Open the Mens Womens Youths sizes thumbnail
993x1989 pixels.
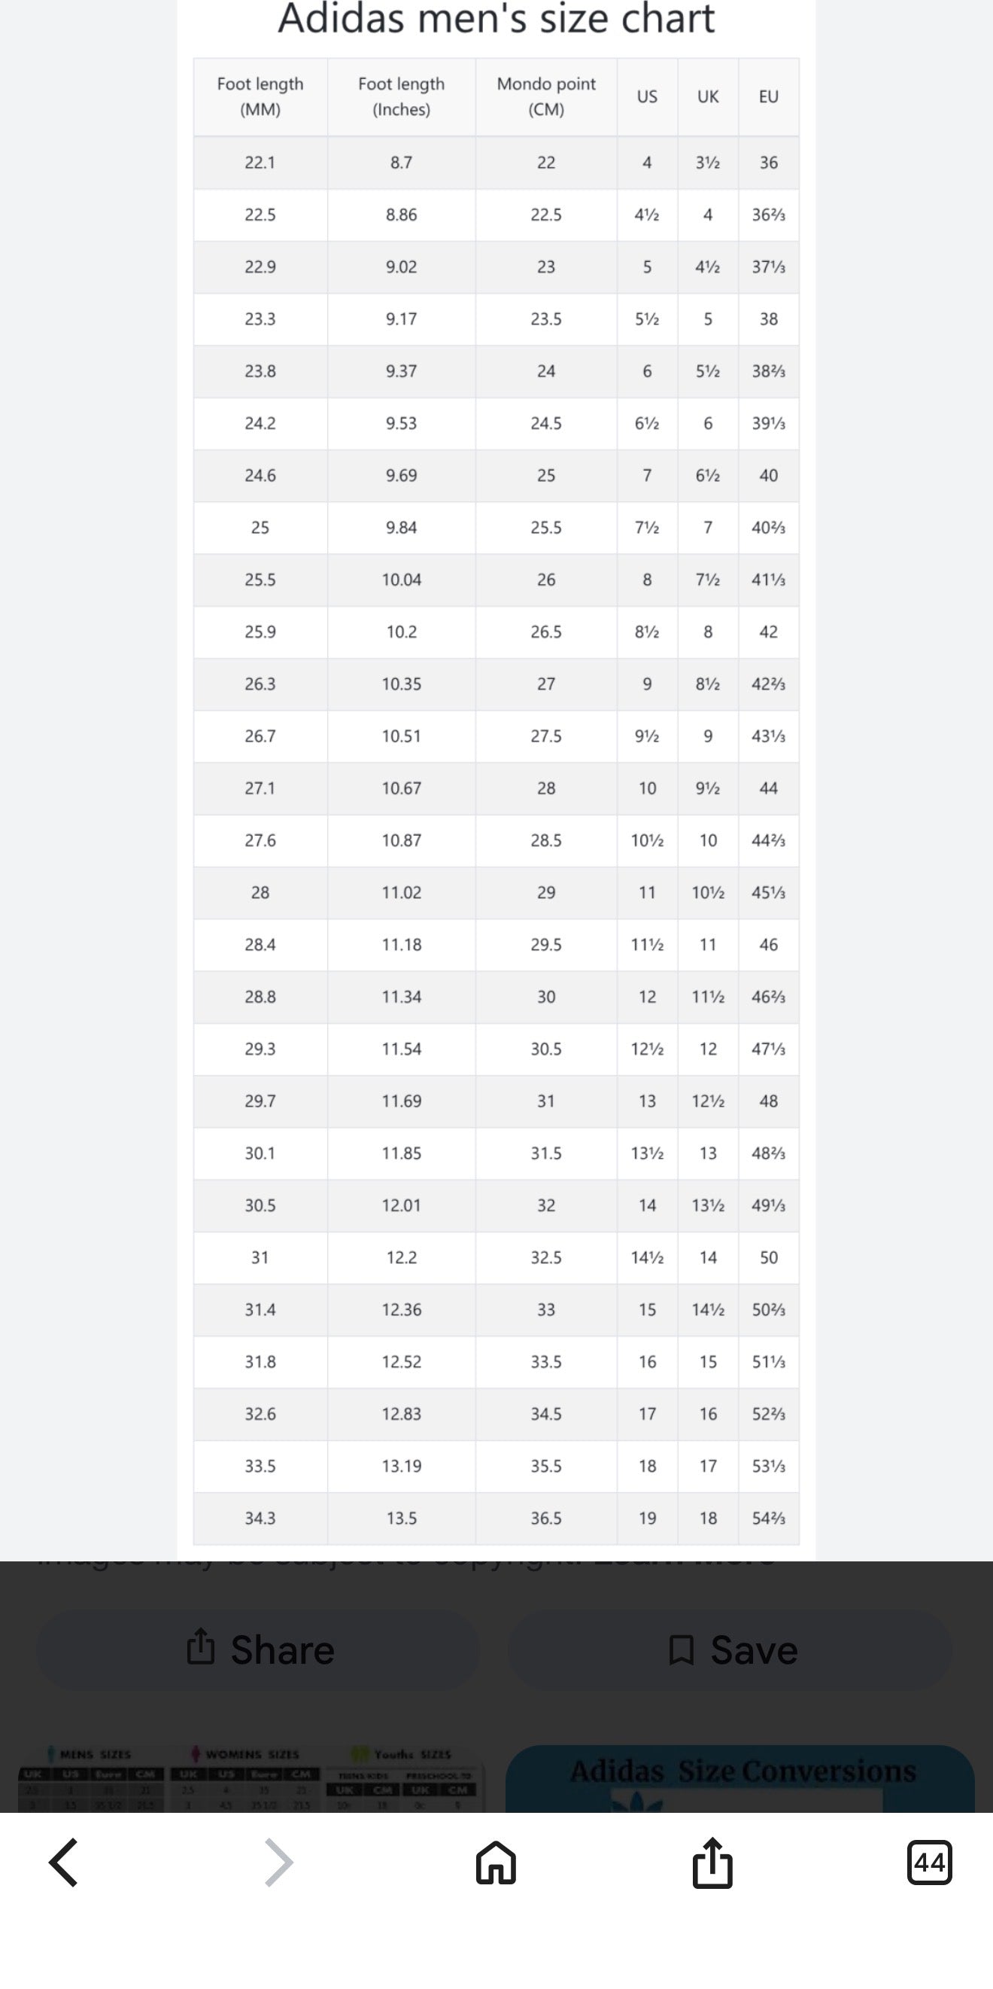click(252, 1777)
